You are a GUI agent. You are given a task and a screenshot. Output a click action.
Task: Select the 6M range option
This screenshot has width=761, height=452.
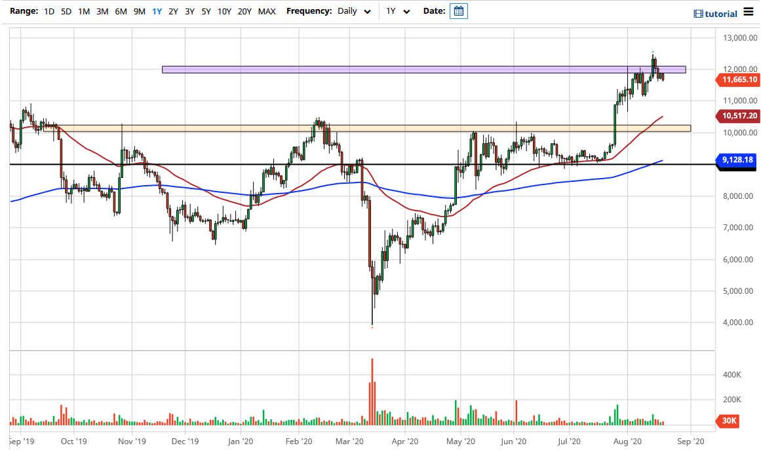click(120, 11)
